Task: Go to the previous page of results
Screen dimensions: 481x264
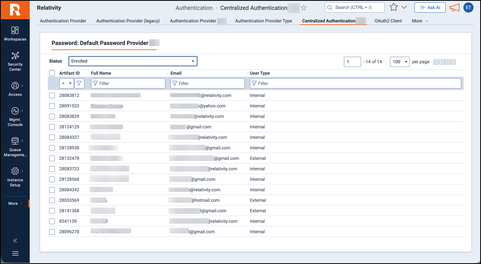Action: [442, 62]
